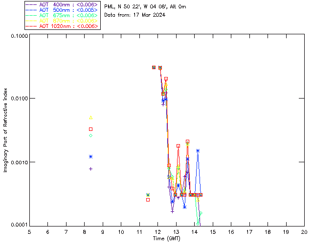Click the blue asterisk peak just after 14 GMT
This screenshot has height=251, width=313.
[198, 151]
